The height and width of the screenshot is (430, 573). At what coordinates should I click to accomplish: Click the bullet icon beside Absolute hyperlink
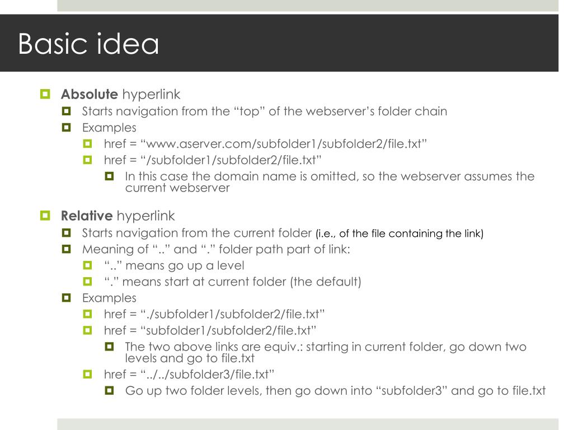point(45,94)
